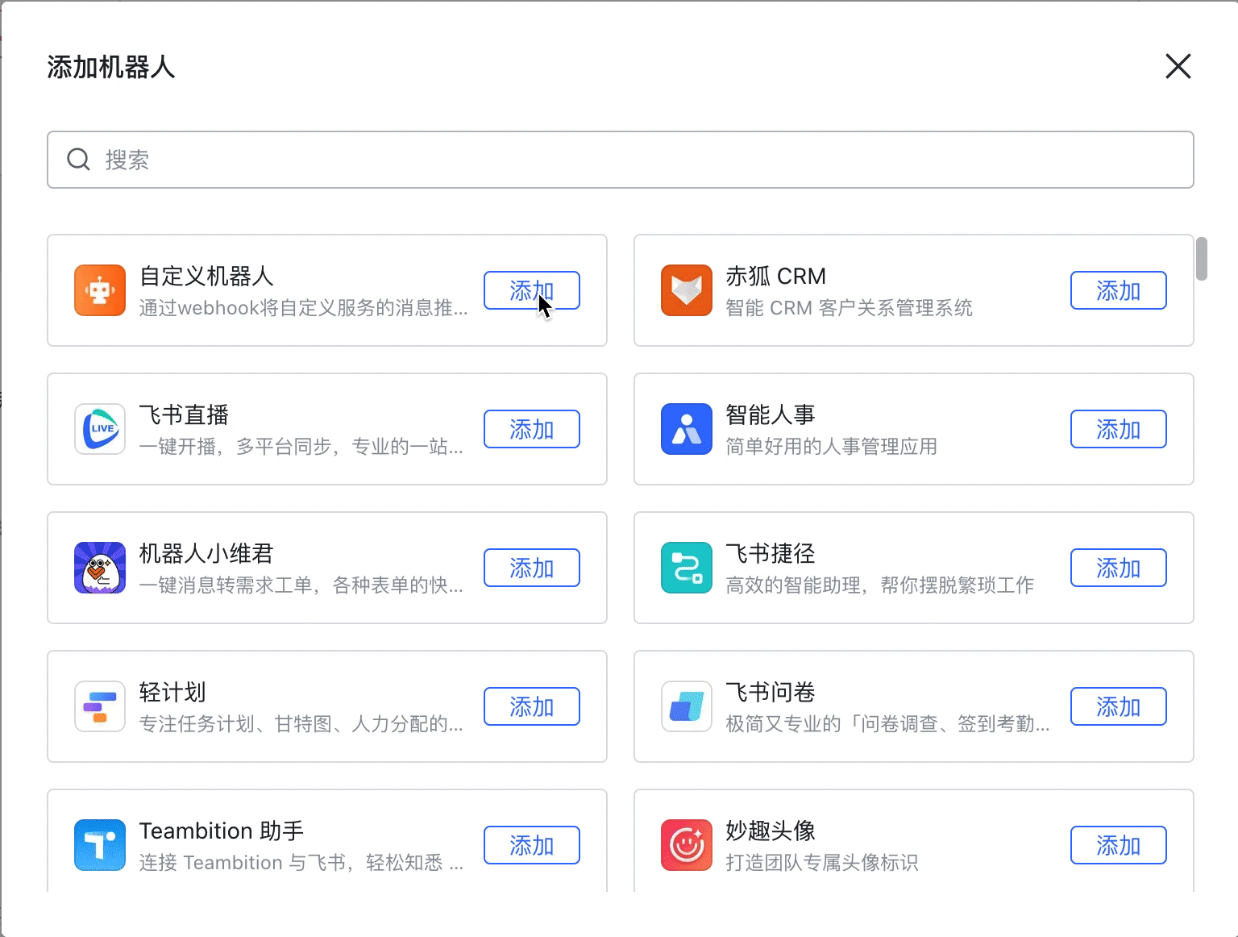1238x937 pixels.
Task: Click the 机器人小维君 penguin icon
Action: [99, 568]
